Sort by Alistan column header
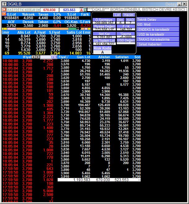The image size is (189, 204). click(104, 57)
